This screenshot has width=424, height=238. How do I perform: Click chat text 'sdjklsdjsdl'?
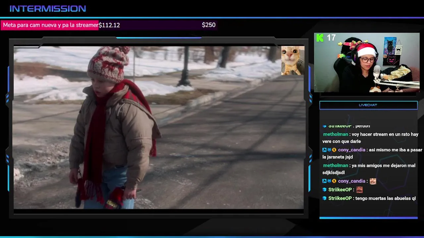[334, 173]
